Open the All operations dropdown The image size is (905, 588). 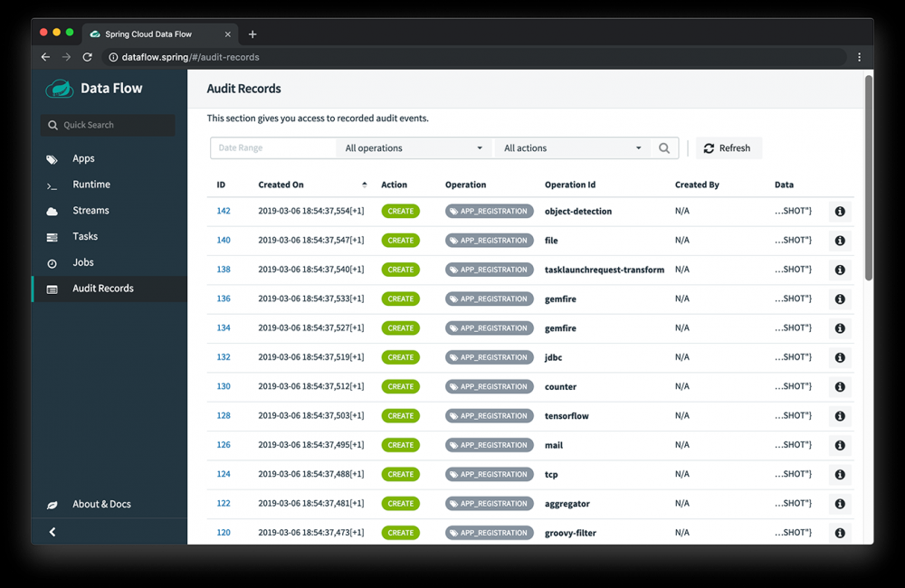coord(414,147)
